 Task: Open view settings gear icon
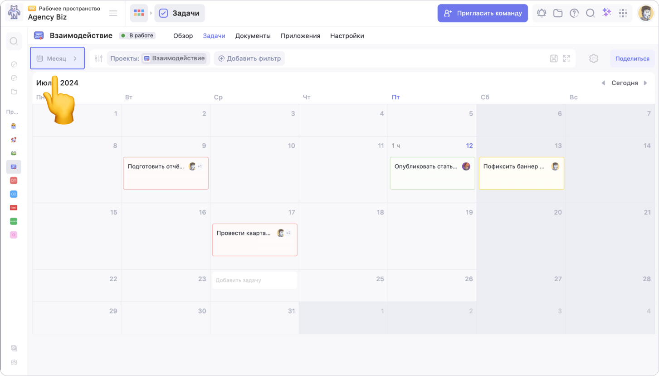tap(594, 59)
